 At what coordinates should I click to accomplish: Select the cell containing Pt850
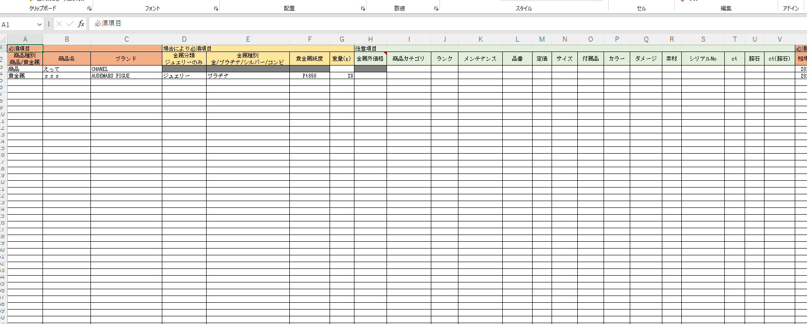coord(310,75)
